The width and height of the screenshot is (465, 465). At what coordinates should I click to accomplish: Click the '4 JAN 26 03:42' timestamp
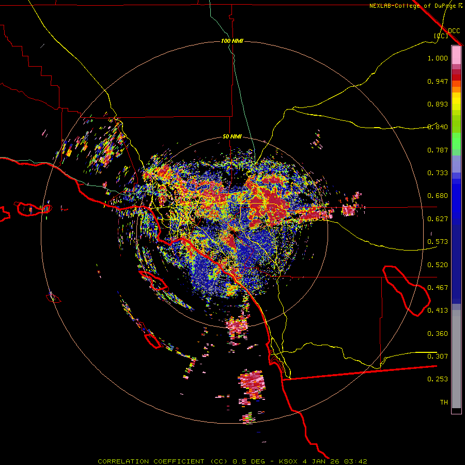pos(335,461)
